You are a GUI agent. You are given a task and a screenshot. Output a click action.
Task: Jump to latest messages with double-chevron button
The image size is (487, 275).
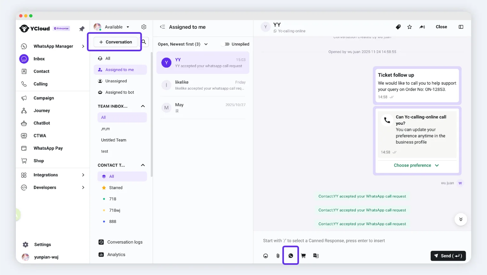click(x=461, y=219)
